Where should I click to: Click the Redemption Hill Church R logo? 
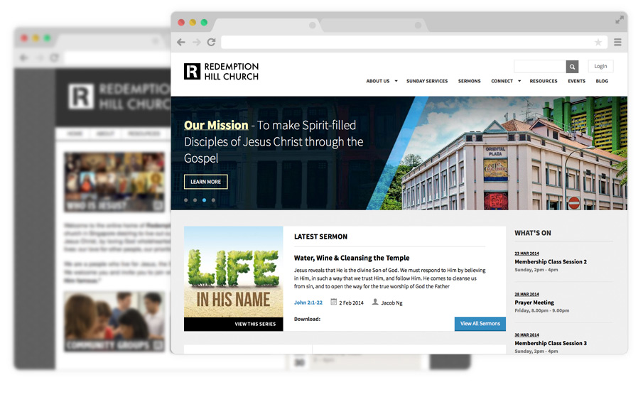[192, 71]
